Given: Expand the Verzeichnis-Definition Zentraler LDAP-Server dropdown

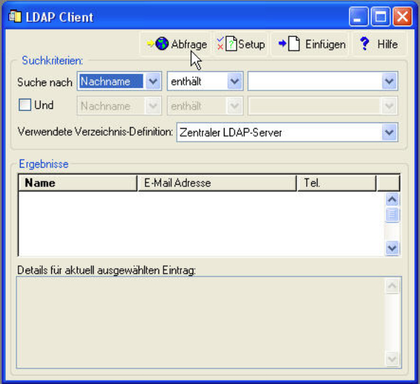Looking at the screenshot, I should [389, 132].
